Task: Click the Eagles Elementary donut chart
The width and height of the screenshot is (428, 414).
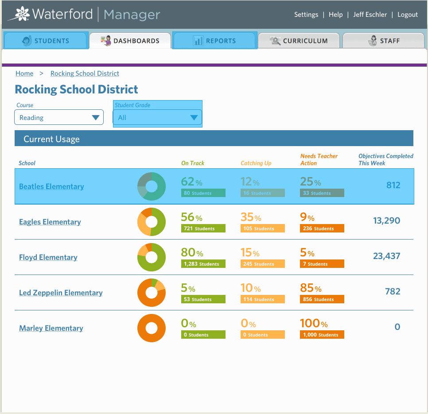Action: [152, 222]
